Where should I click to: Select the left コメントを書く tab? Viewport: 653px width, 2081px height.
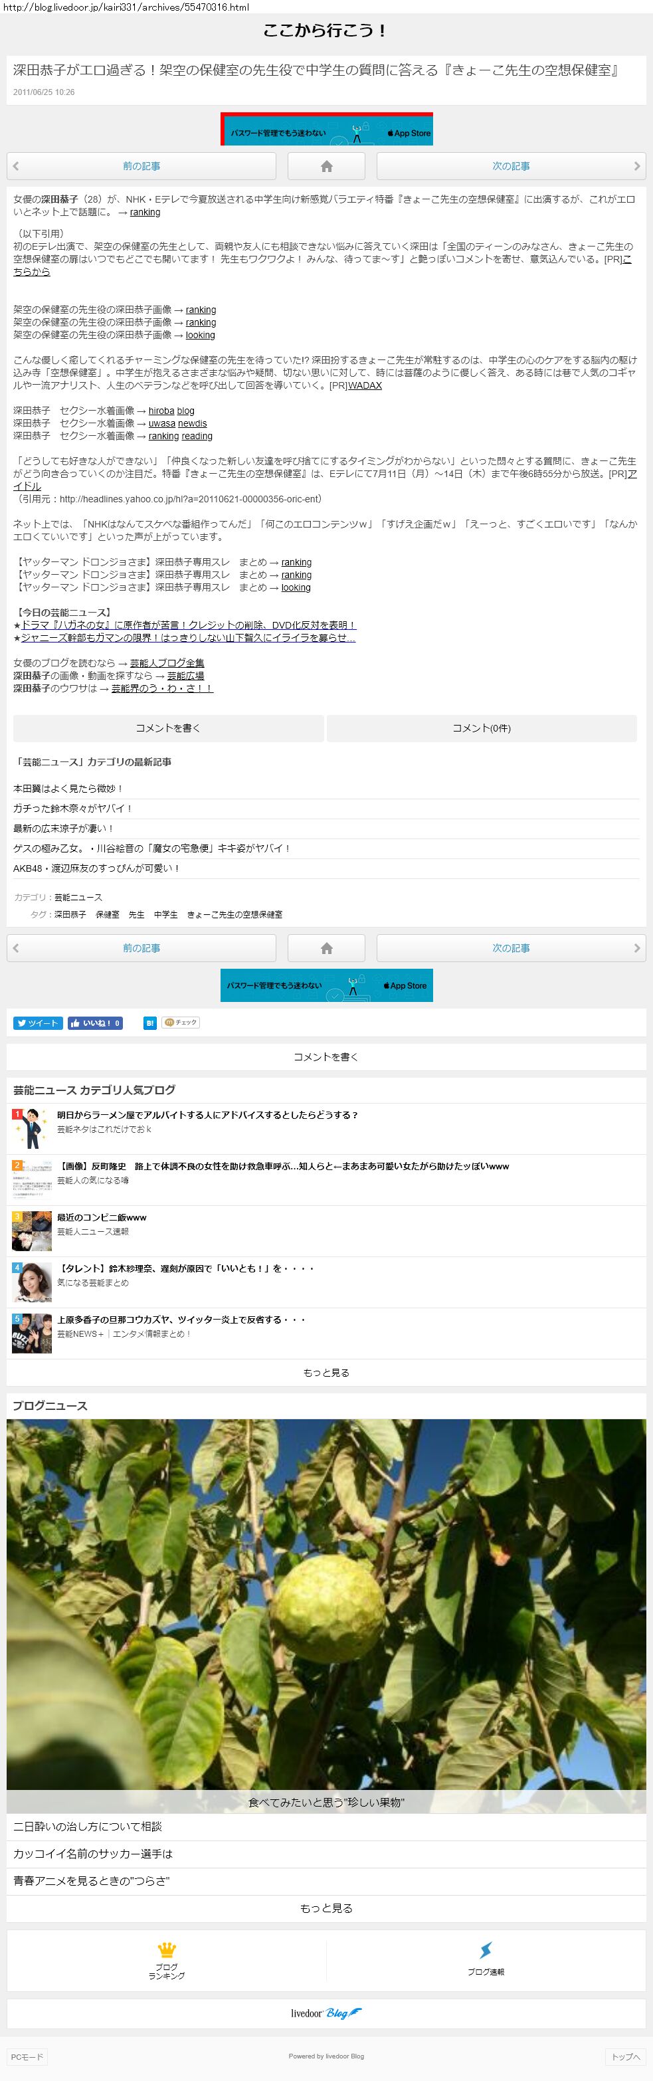point(168,728)
